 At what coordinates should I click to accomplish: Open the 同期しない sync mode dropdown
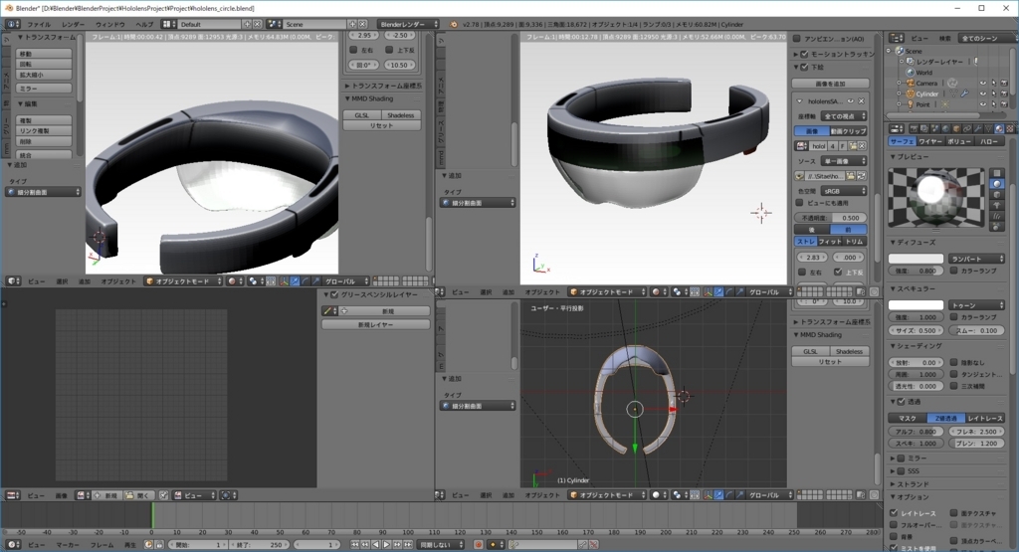(441, 544)
